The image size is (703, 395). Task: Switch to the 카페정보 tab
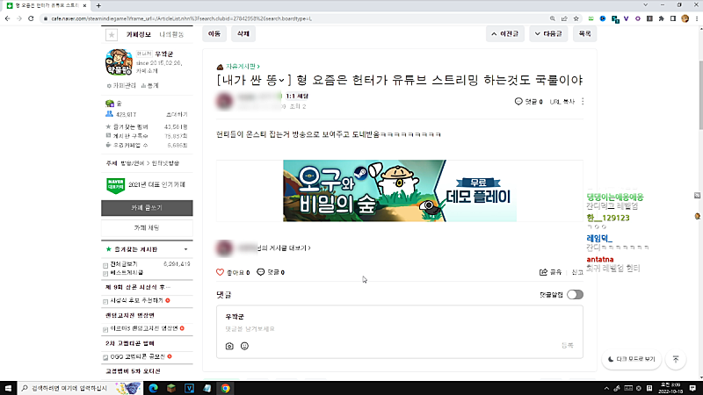click(x=139, y=34)
